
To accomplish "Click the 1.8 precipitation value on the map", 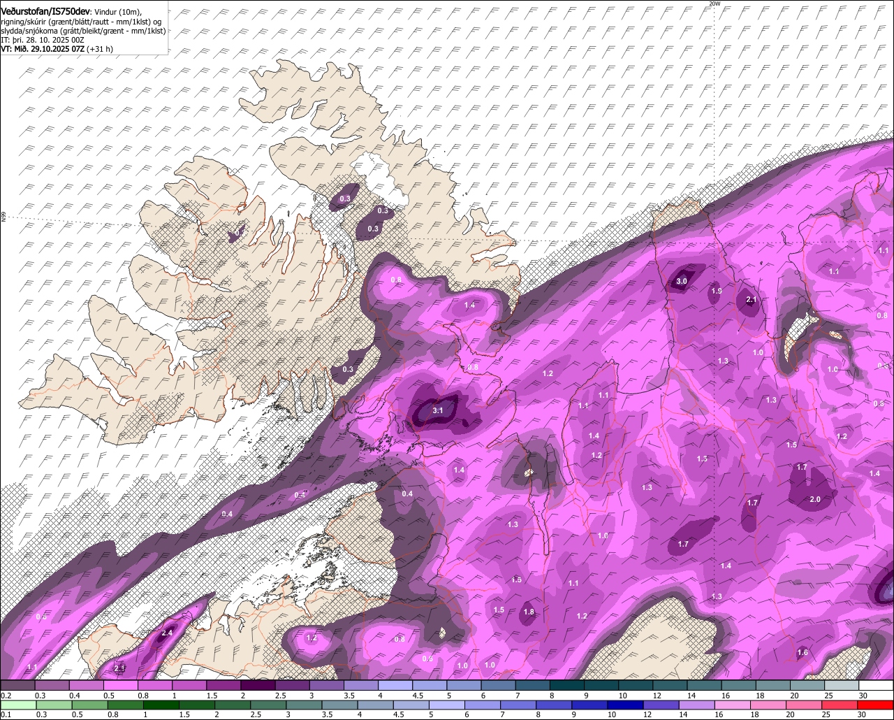I will (529, 612).
